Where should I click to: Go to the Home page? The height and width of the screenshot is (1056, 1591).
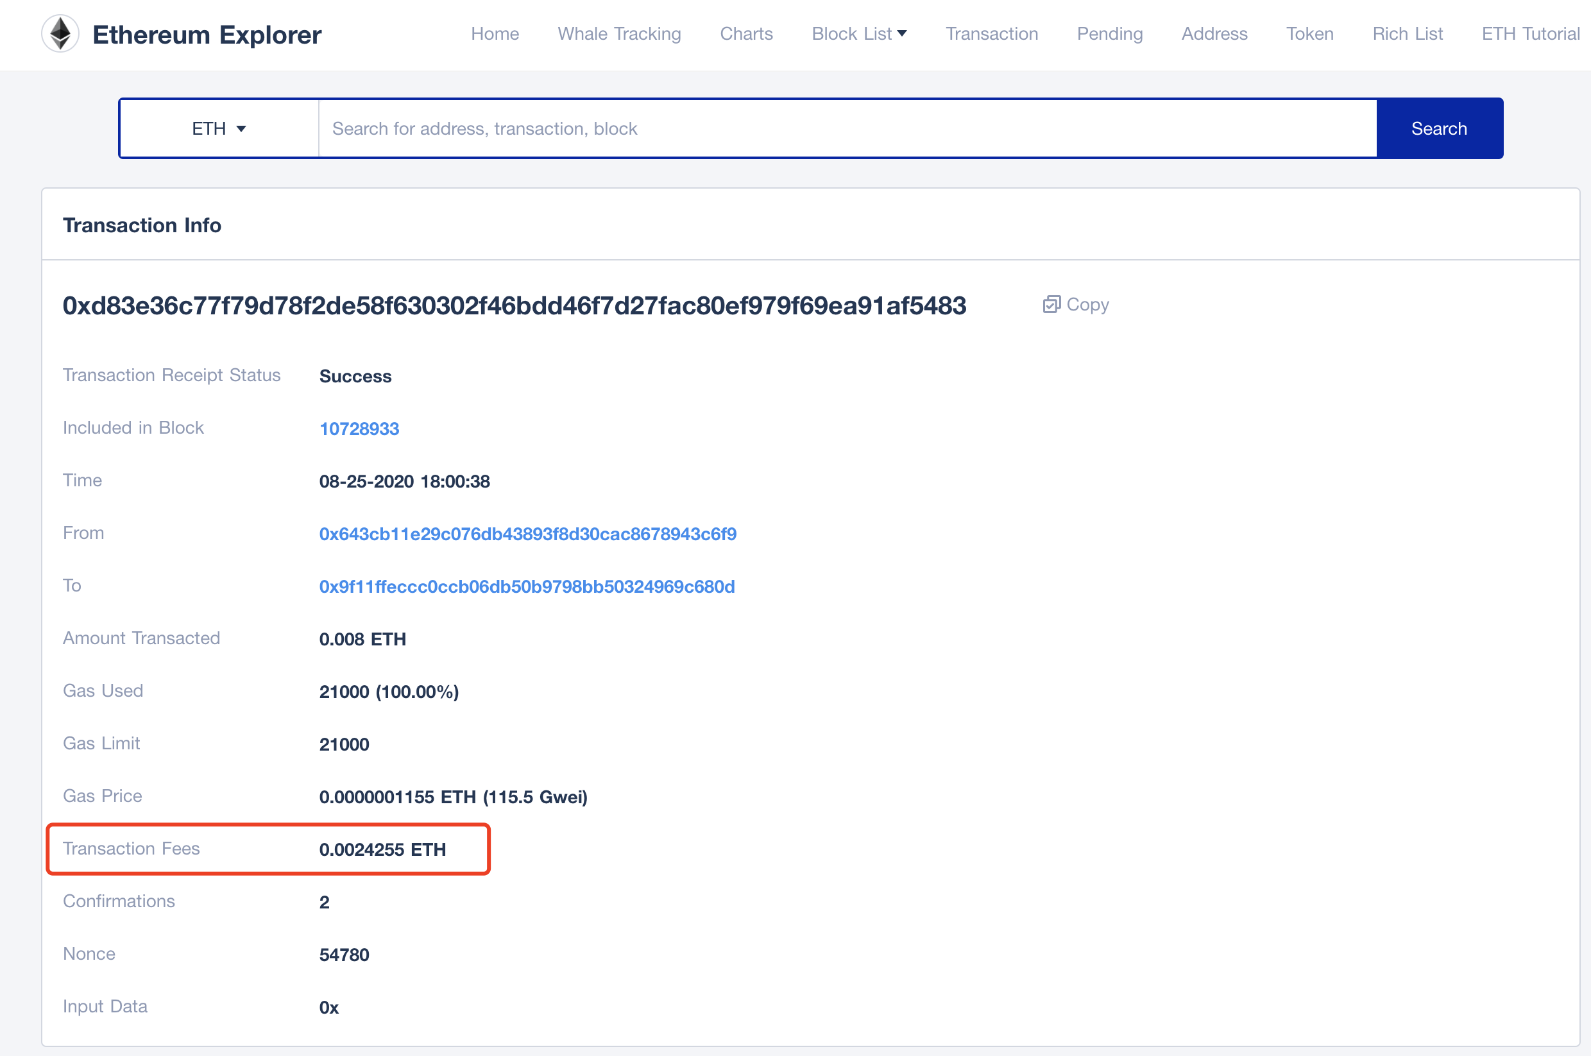point(495,33)
